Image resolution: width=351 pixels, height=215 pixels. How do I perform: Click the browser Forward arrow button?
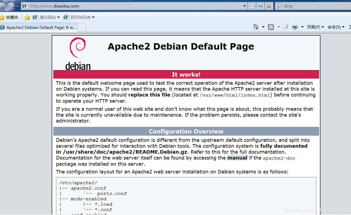(11, 6)
